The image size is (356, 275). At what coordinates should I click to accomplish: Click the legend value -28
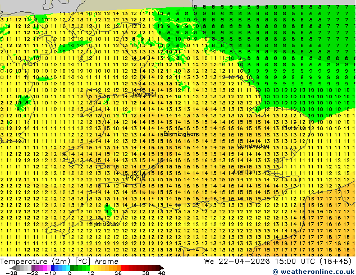11,273
